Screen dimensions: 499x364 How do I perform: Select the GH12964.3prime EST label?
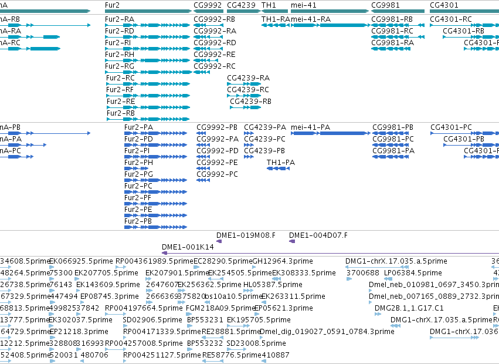(x=283, y=261)
